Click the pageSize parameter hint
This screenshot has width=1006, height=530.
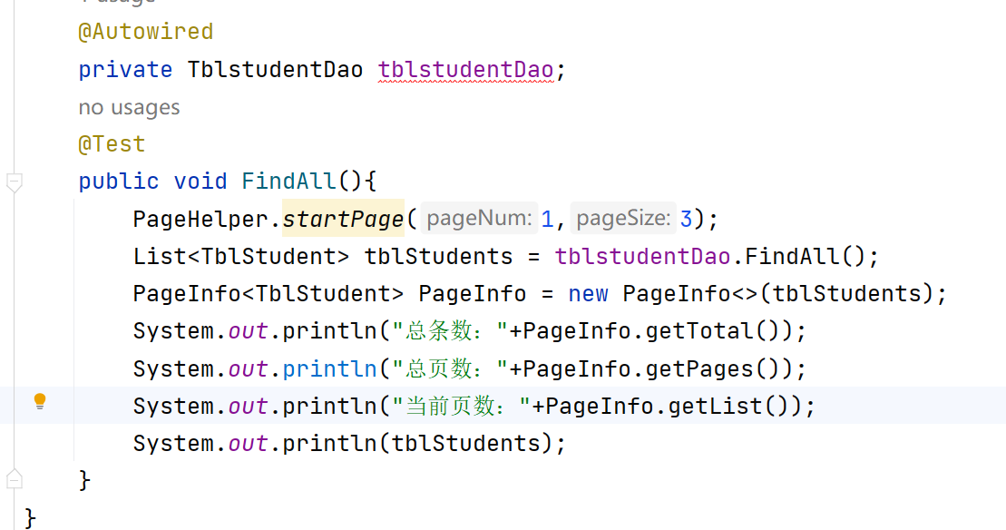[624, 219]
